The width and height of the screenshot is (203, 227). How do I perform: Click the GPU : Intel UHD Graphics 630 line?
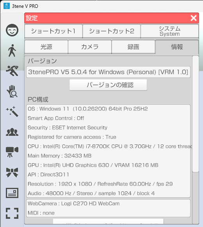pyautogui.click(x=93, y=165)
